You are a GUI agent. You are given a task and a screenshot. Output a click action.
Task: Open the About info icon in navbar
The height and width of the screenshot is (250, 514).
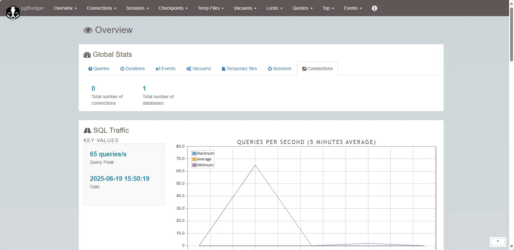click(x=375, y=8)
